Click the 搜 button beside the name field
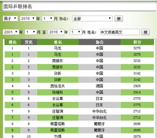 pyautogui.click(x=145, y=32)
